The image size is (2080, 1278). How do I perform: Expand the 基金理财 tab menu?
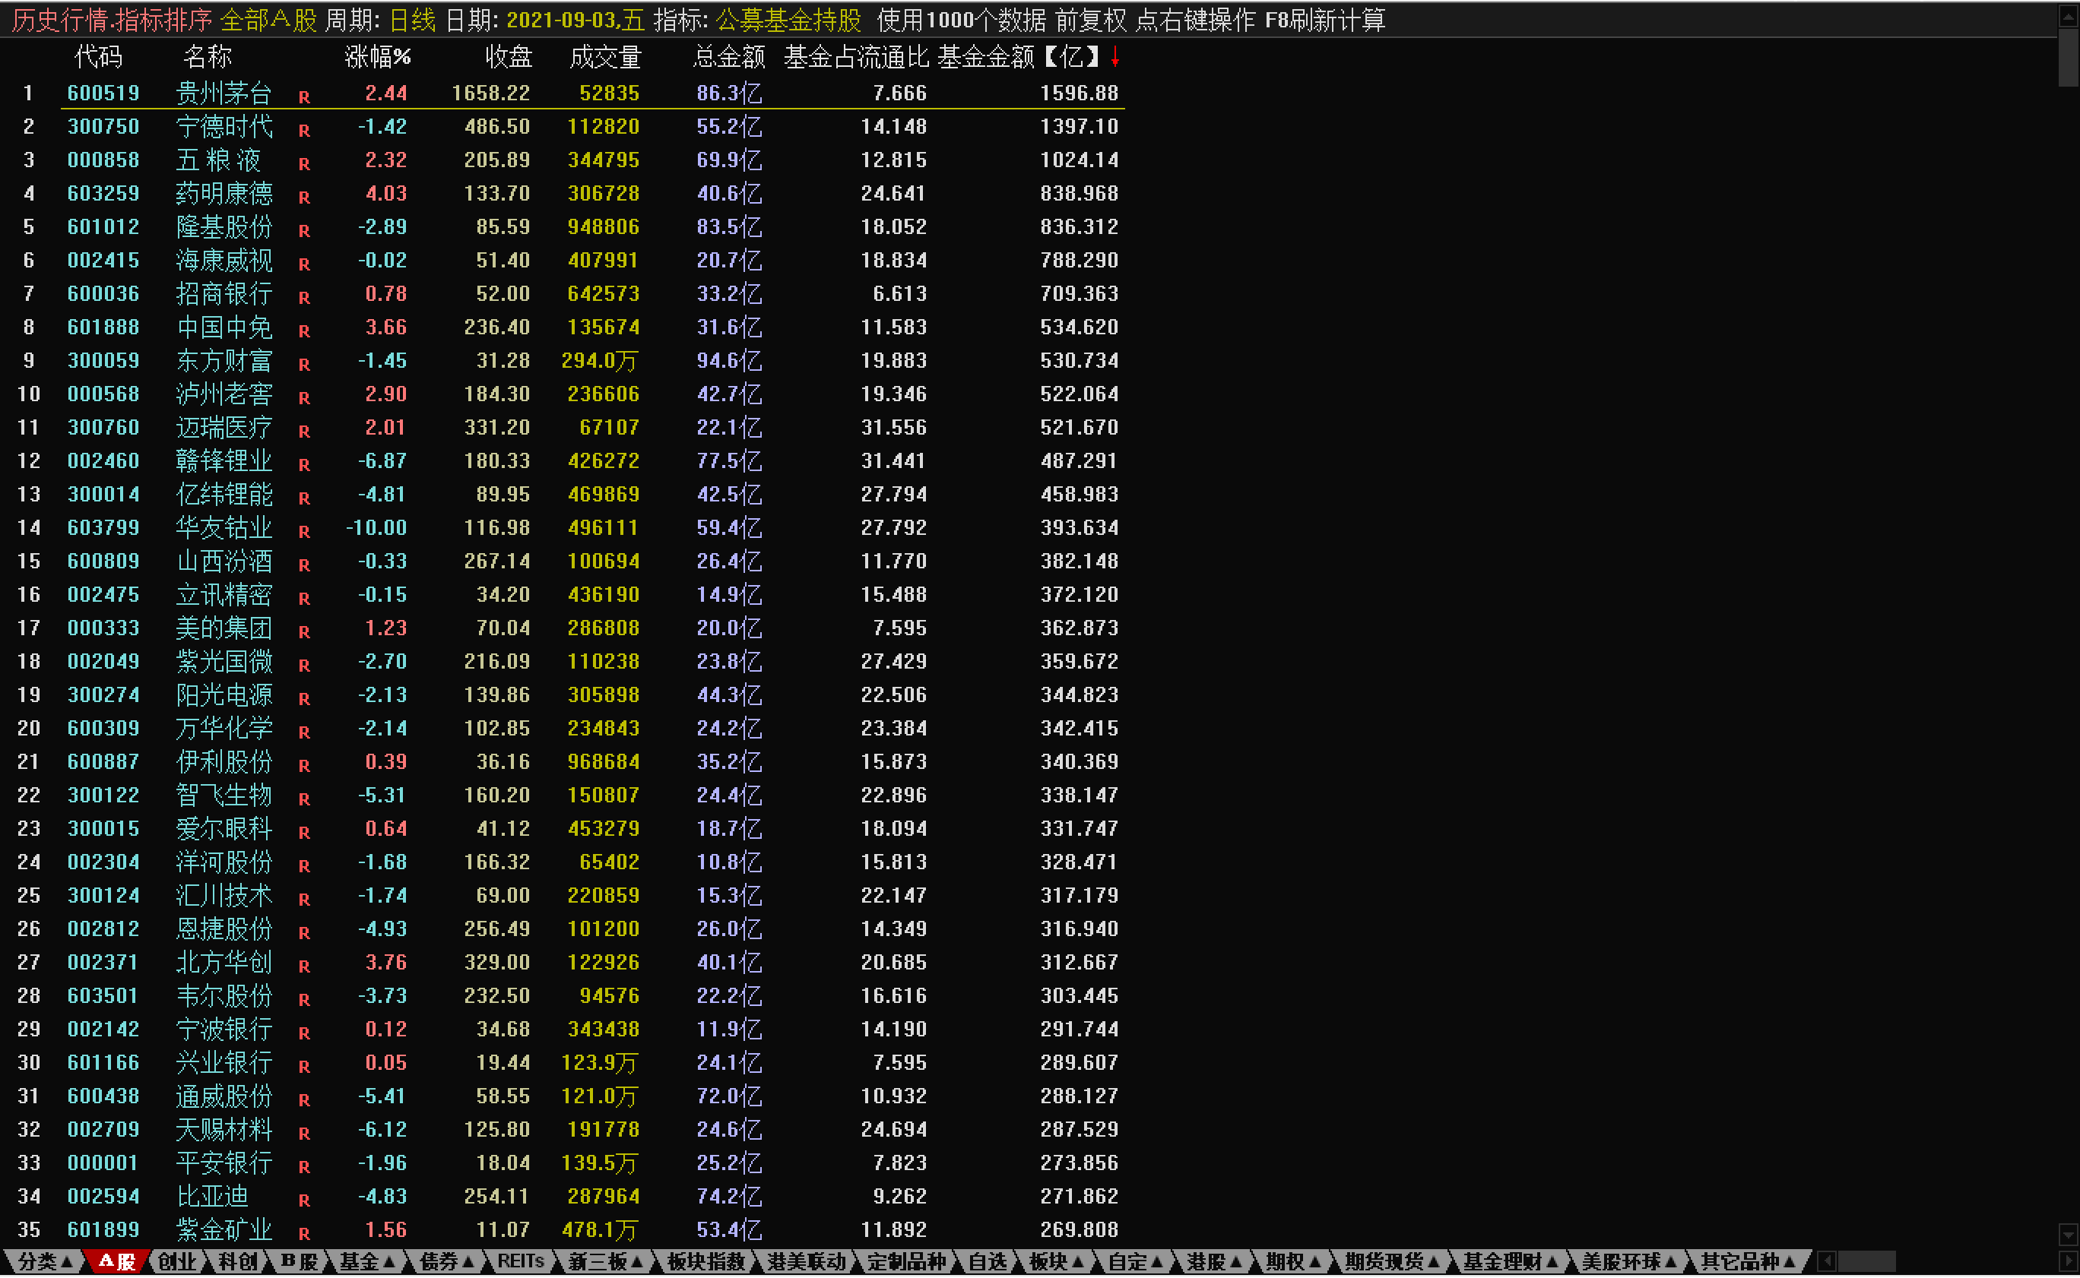pos(1510,1262)
